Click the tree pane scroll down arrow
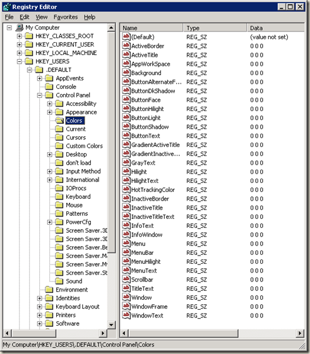 point(111,325)
